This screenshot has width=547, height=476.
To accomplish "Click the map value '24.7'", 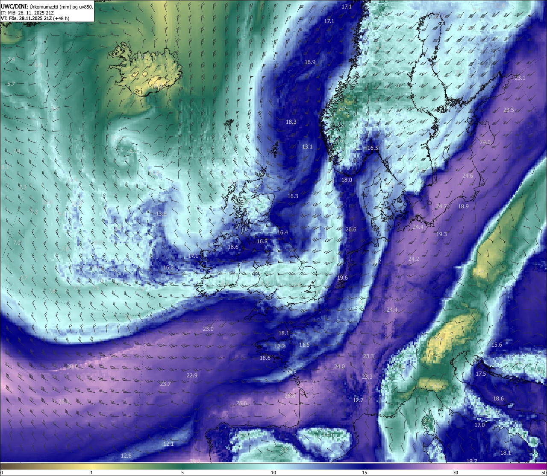I will tap(441, 206).
